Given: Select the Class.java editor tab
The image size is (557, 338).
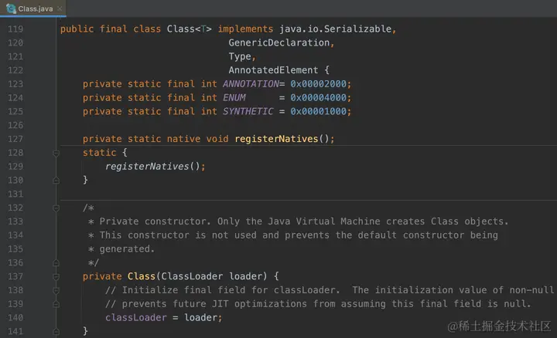Looking at the screenshot, I should pyautogui.click(x=33, y=8).
